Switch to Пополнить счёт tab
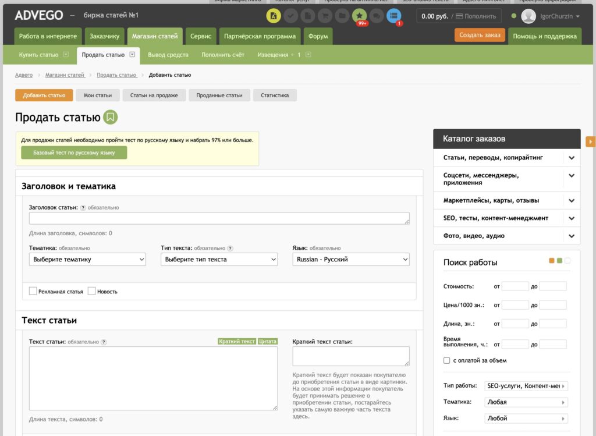 [223, 55]
